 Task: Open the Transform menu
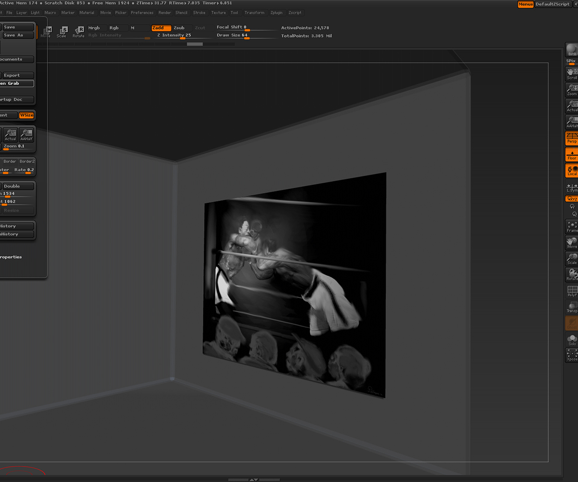[254, 13]
